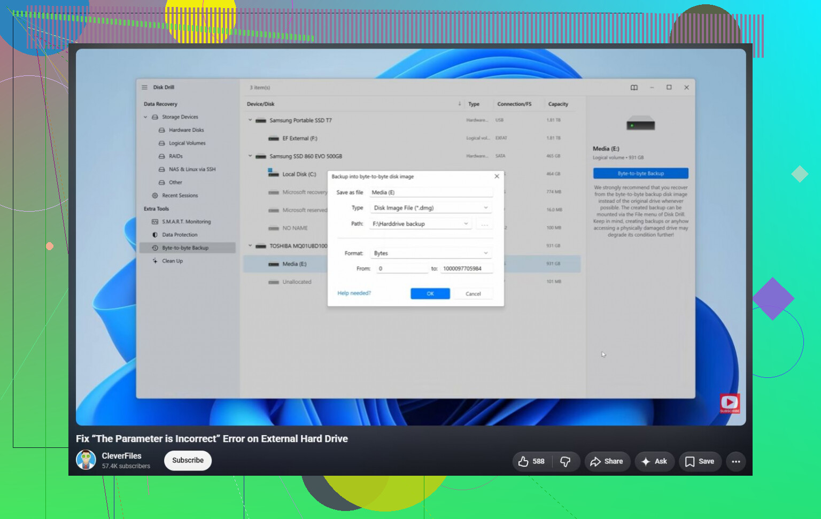Open the Disk Drill help book icon

coord(634,88)
